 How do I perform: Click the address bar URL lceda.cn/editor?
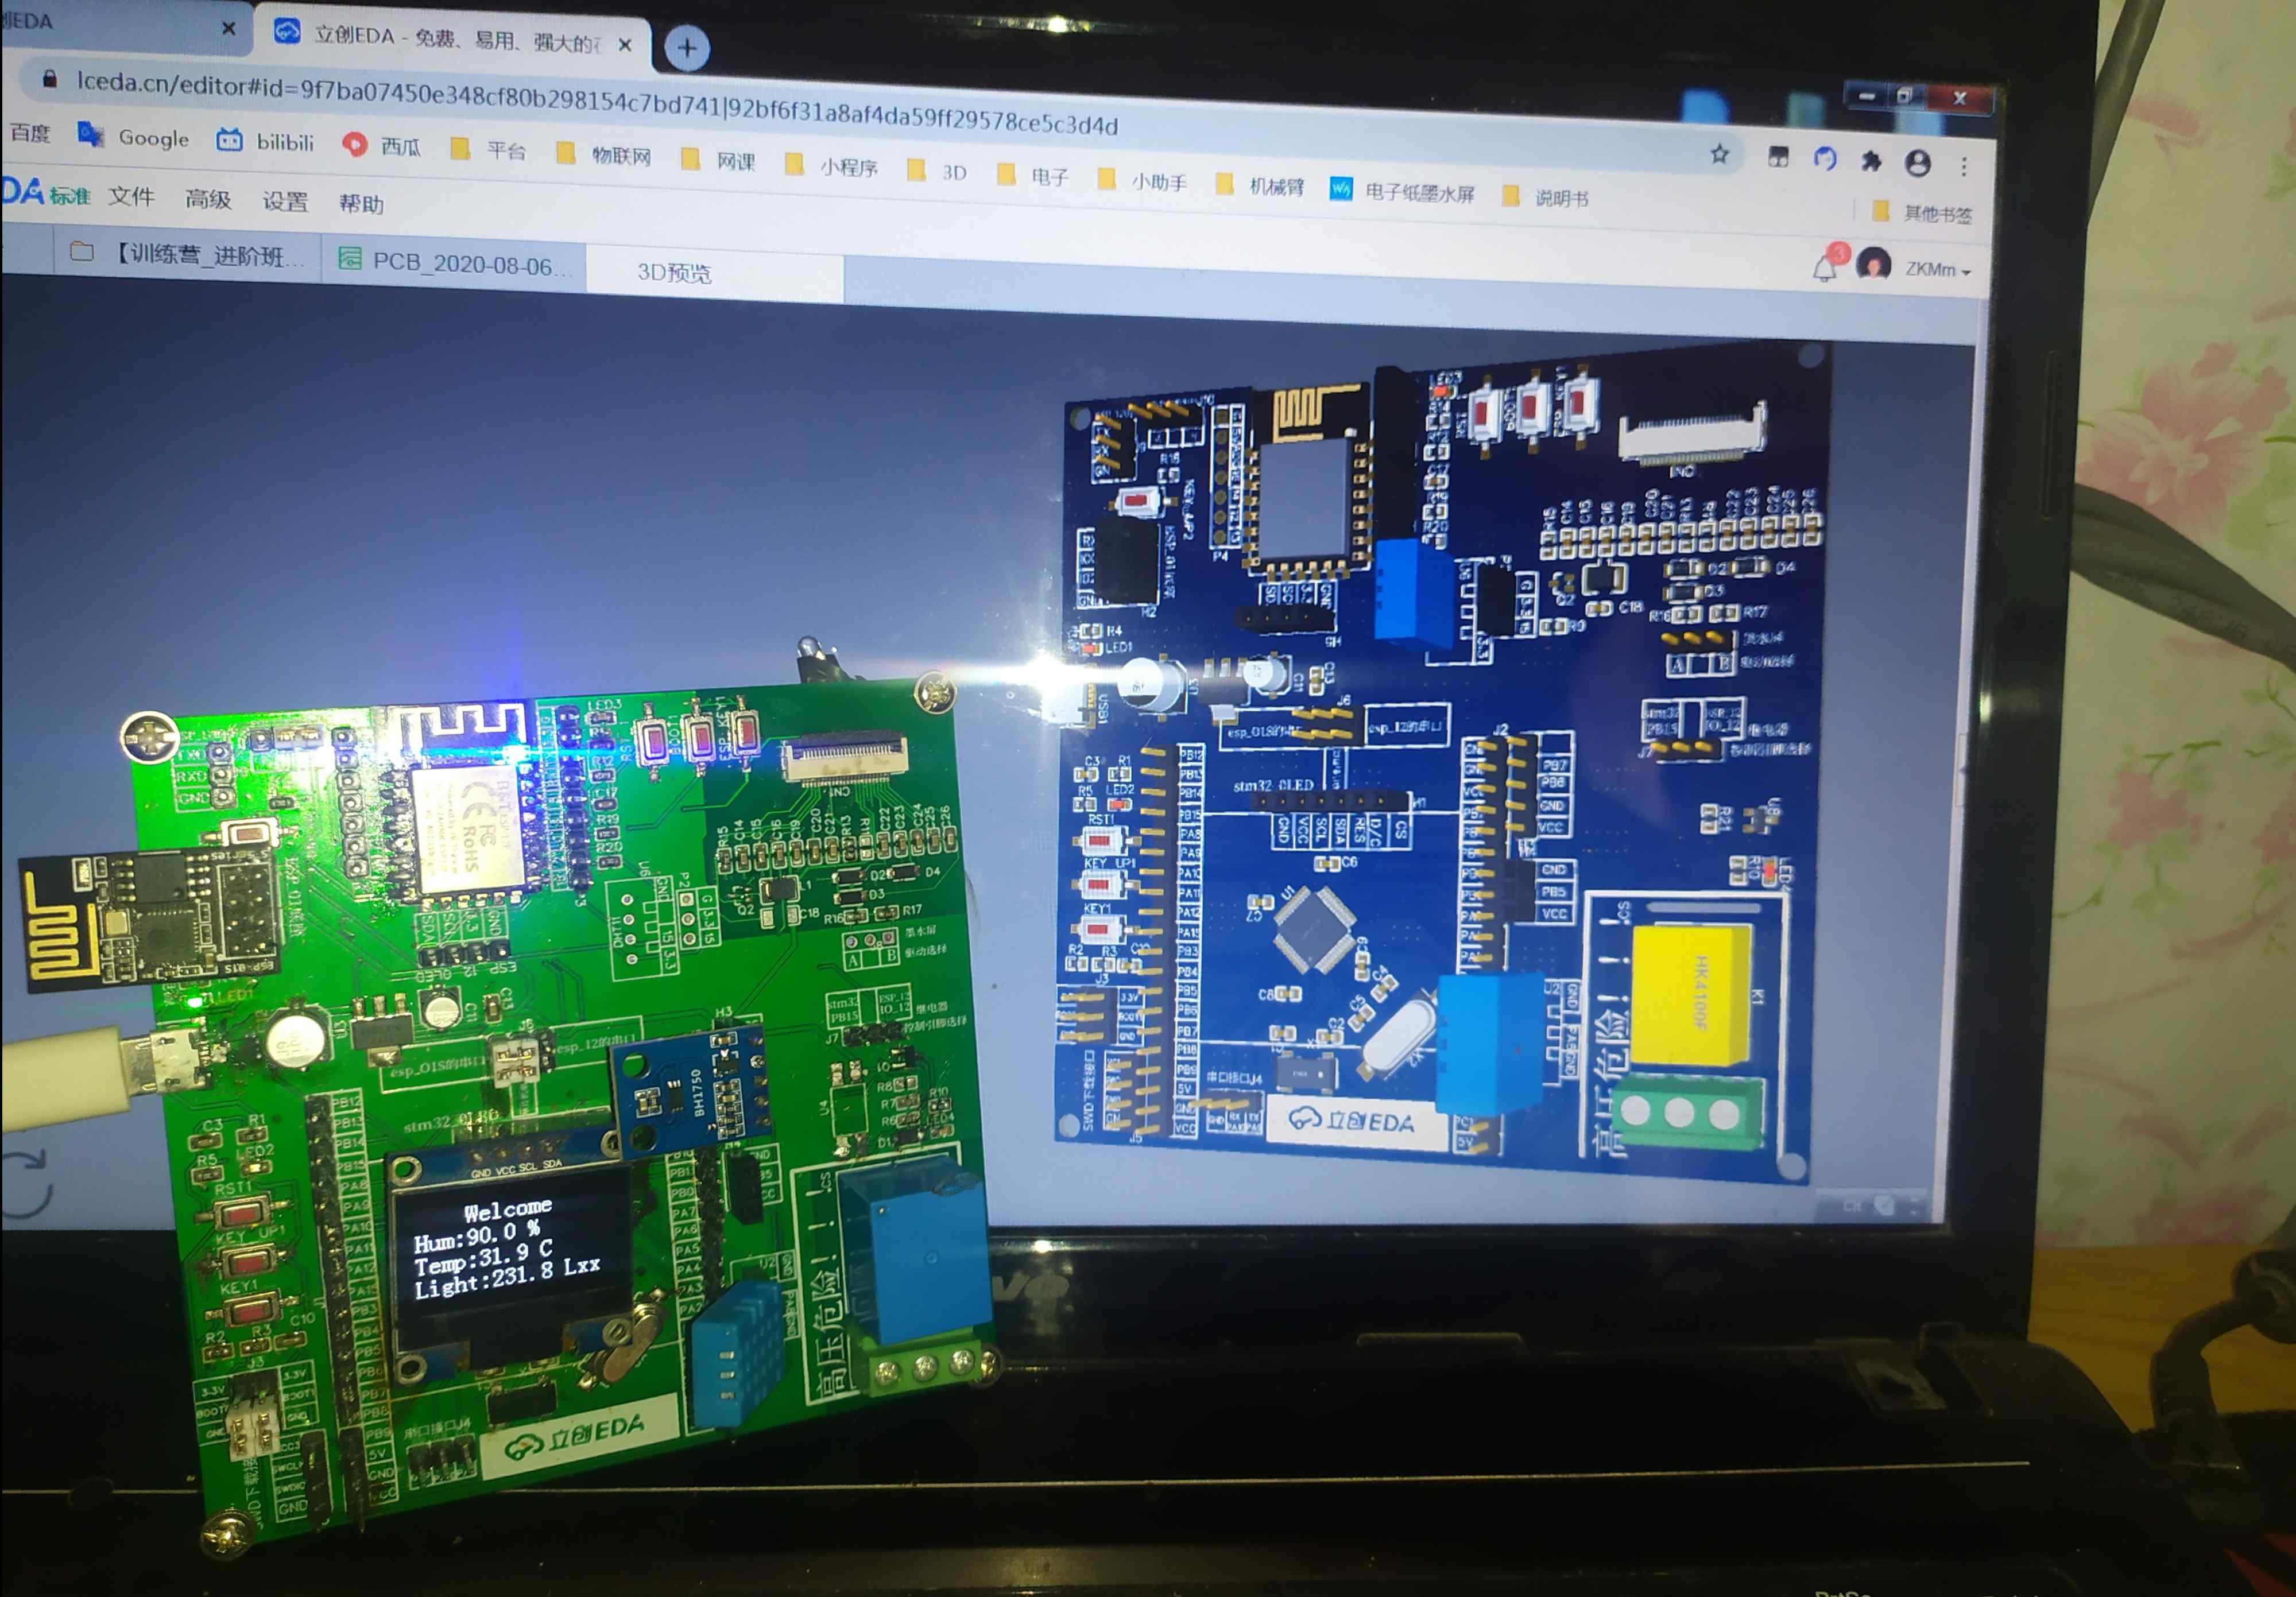pyautogui.click(x=597, y=104)
